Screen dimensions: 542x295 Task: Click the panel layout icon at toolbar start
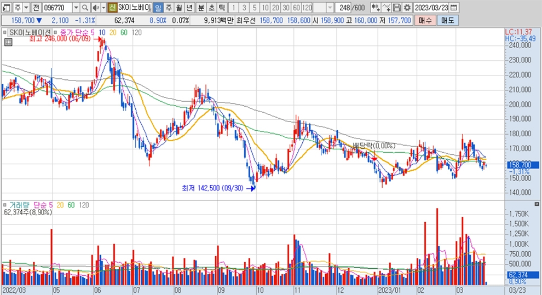pyautogui.click(x=7, y=7)
